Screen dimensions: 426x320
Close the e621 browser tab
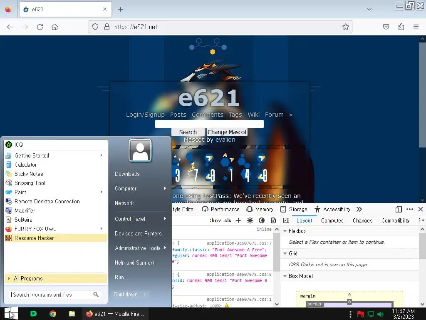(x=105, y=9)
